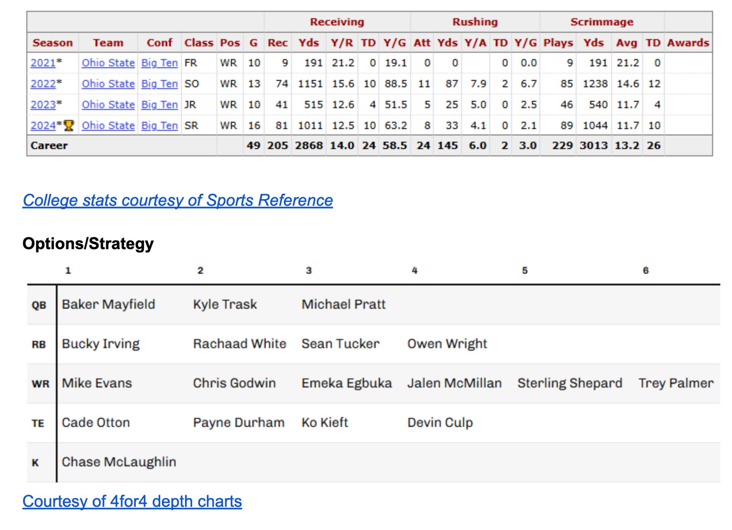Click the Conf column header
This screenshot has width=732, height=530.
(x=159, y=43)
